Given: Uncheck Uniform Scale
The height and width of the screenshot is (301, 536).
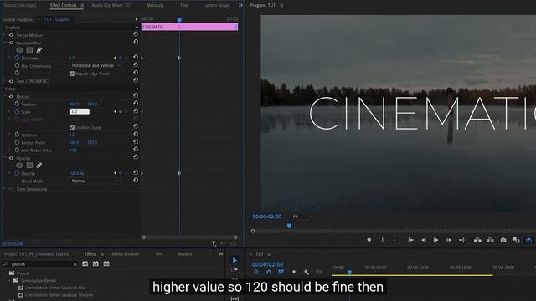Looking at the screenshot, I should point(72,127).
